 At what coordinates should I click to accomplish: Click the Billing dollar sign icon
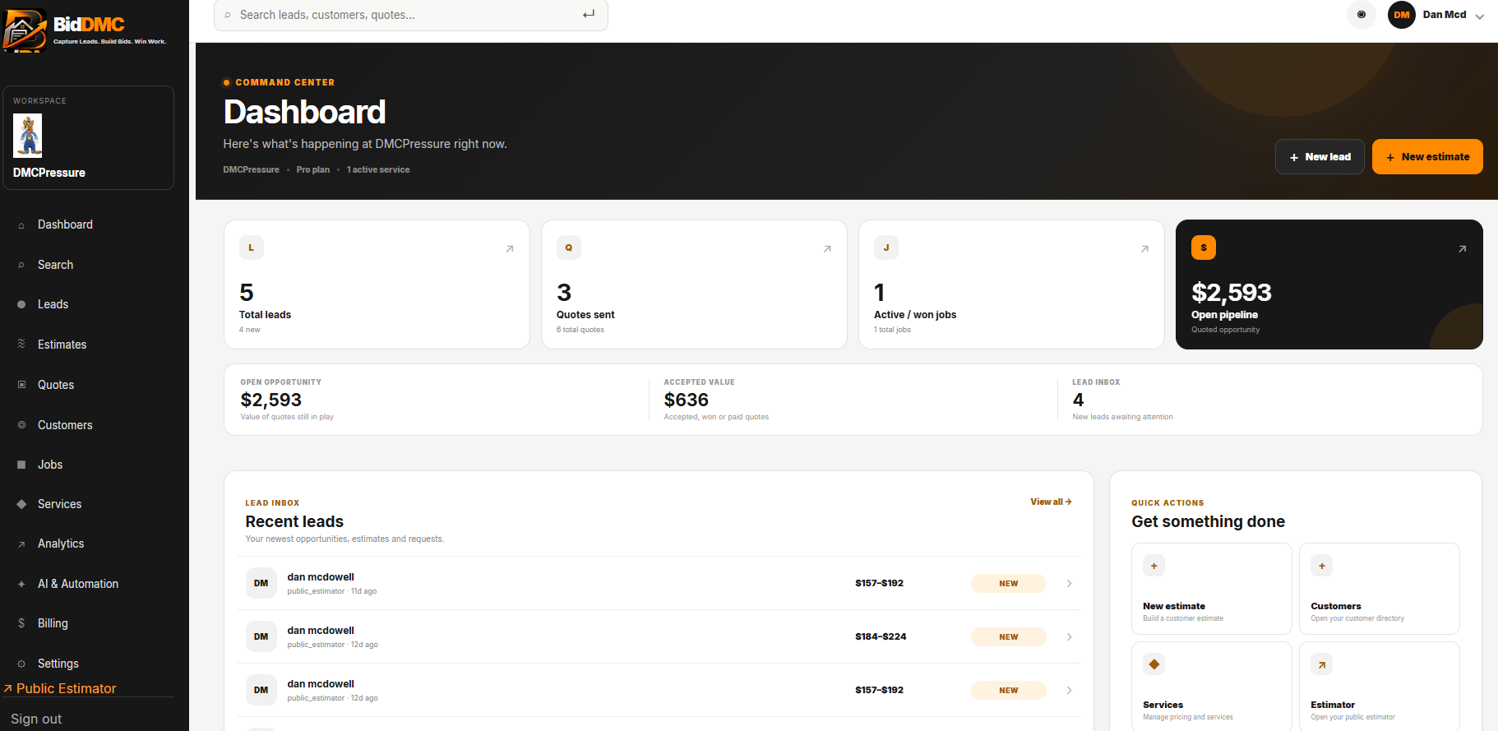pyautogui.click(x=21, y=623)
